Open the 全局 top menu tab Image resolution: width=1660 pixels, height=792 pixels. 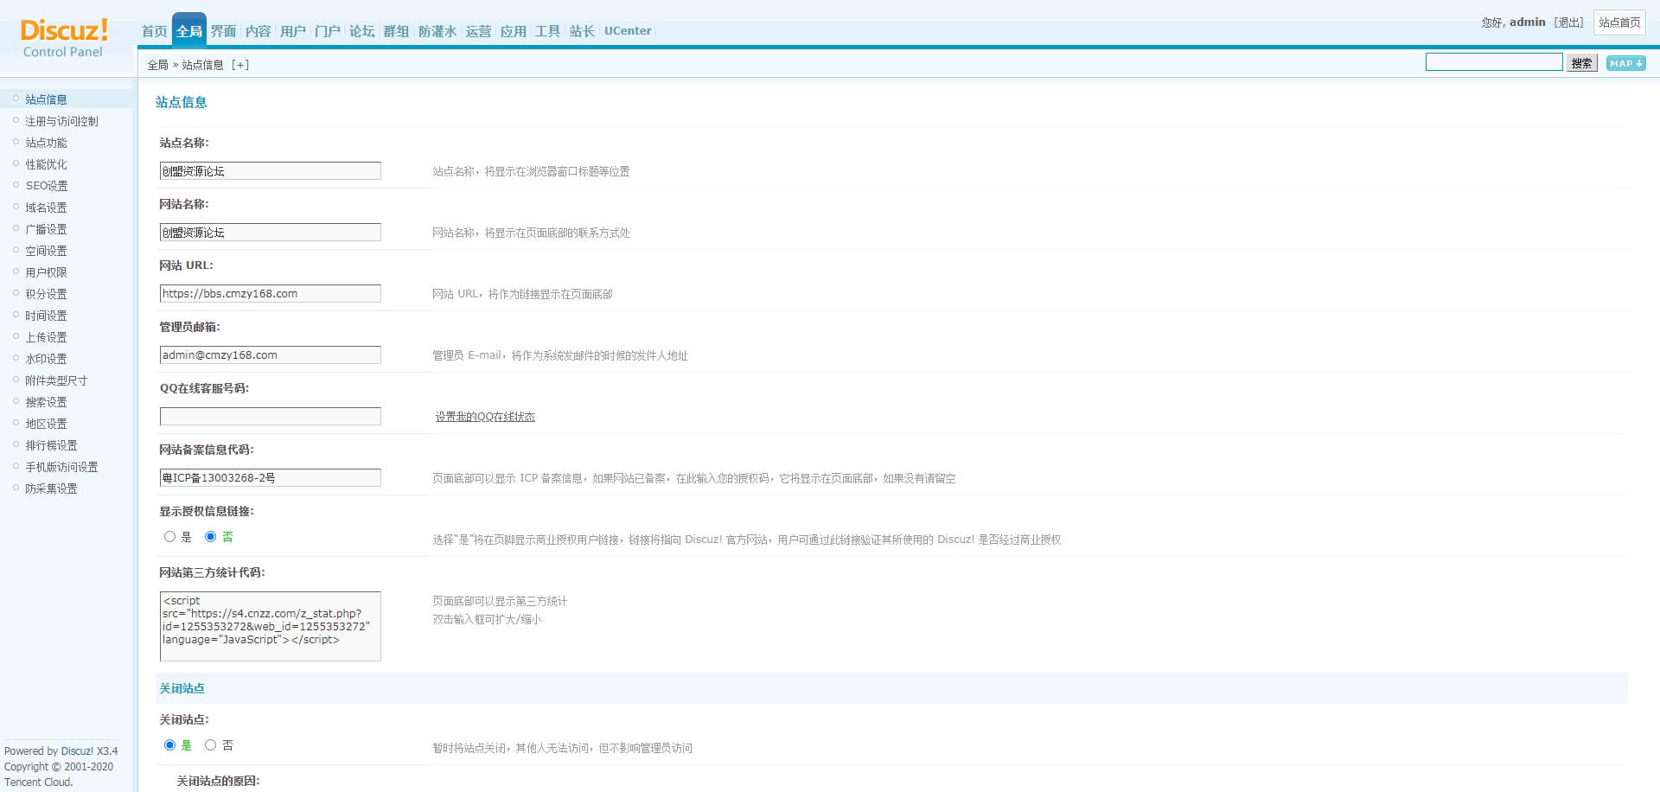pos(189,31)
